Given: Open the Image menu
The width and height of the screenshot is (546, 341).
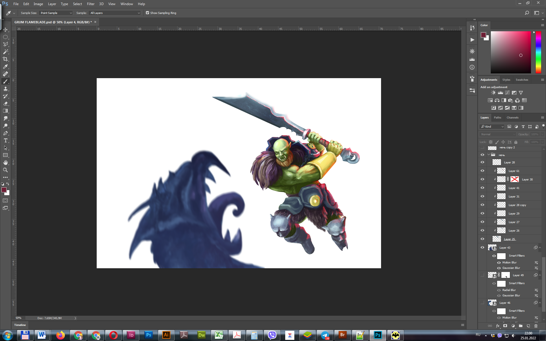Looking at the screenshot, I should [38, 4].
